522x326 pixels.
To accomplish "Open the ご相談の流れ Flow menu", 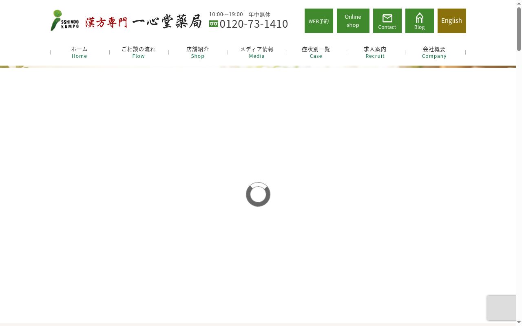I will (x=139, y=52).
